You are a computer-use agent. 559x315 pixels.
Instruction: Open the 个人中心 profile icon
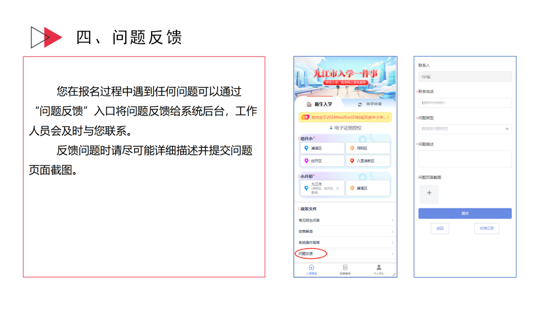(x=379, y=268)
